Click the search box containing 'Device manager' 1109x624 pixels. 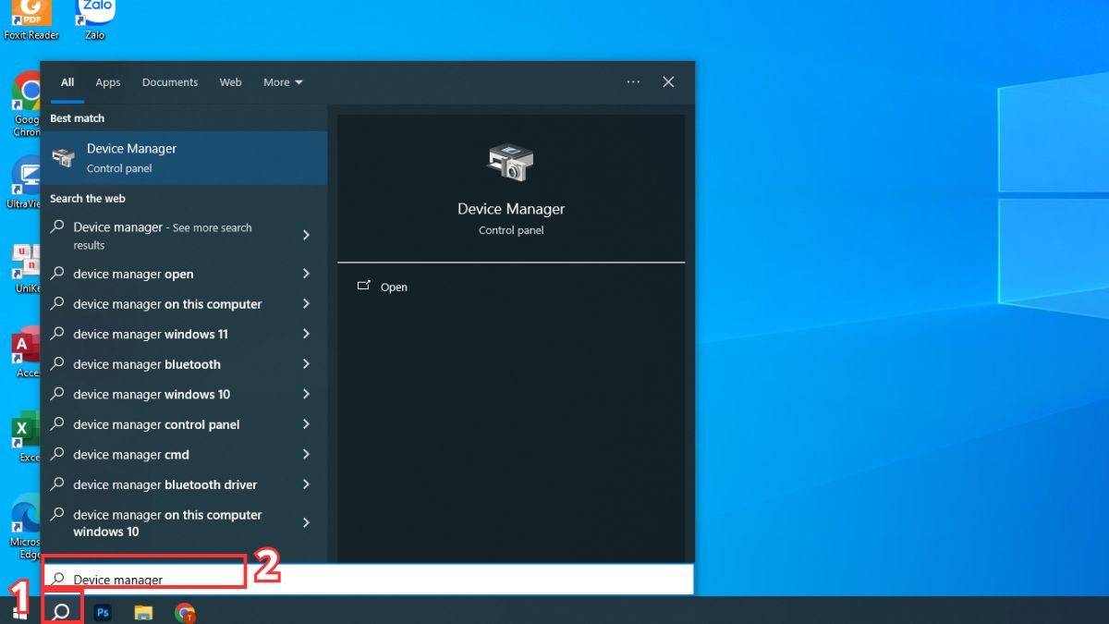coord(368,580)
